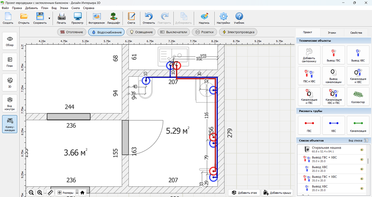Toggle eye icon for first Вывод ГВС + ХВС
This screenshot has width=372, height=197.
point(361,159)
